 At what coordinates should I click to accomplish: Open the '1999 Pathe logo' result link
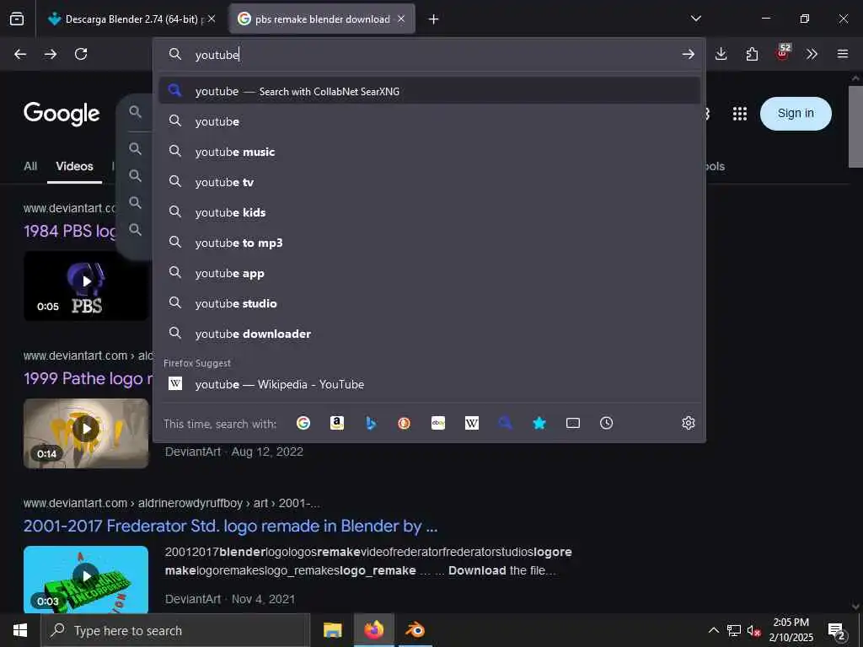(x=88, y=378)
